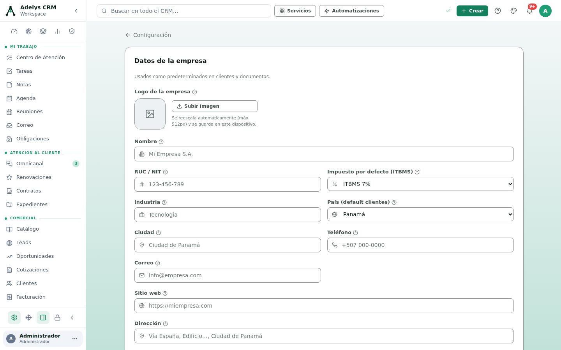Show help tooltip next to Teléfono

tap(356, 233)
